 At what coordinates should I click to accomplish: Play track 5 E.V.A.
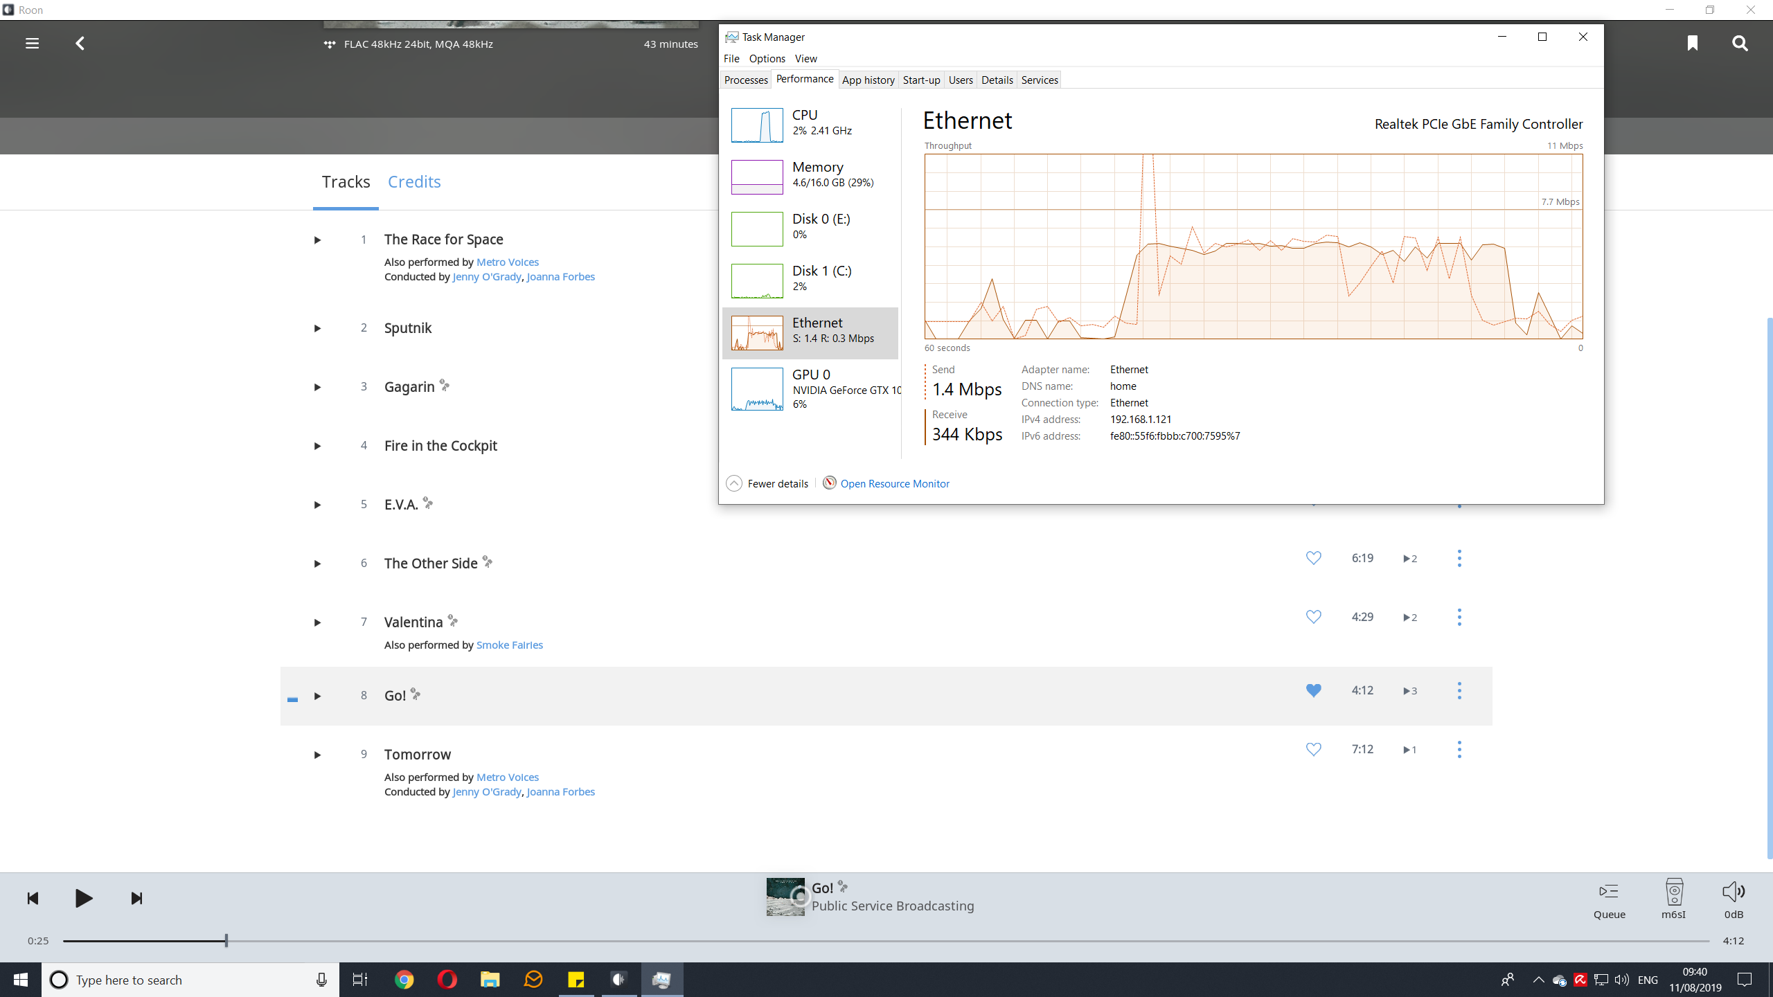pos(317,505)
